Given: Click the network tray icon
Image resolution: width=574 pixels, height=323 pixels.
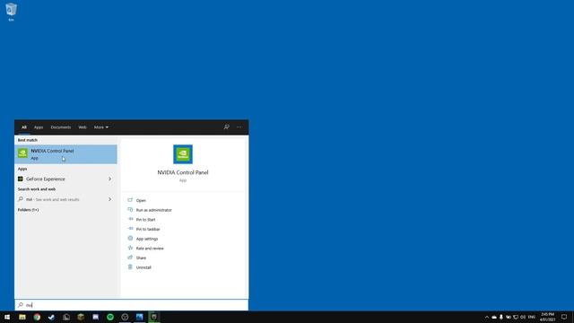Looking at the screenshot, I should (x=516, y=317).
